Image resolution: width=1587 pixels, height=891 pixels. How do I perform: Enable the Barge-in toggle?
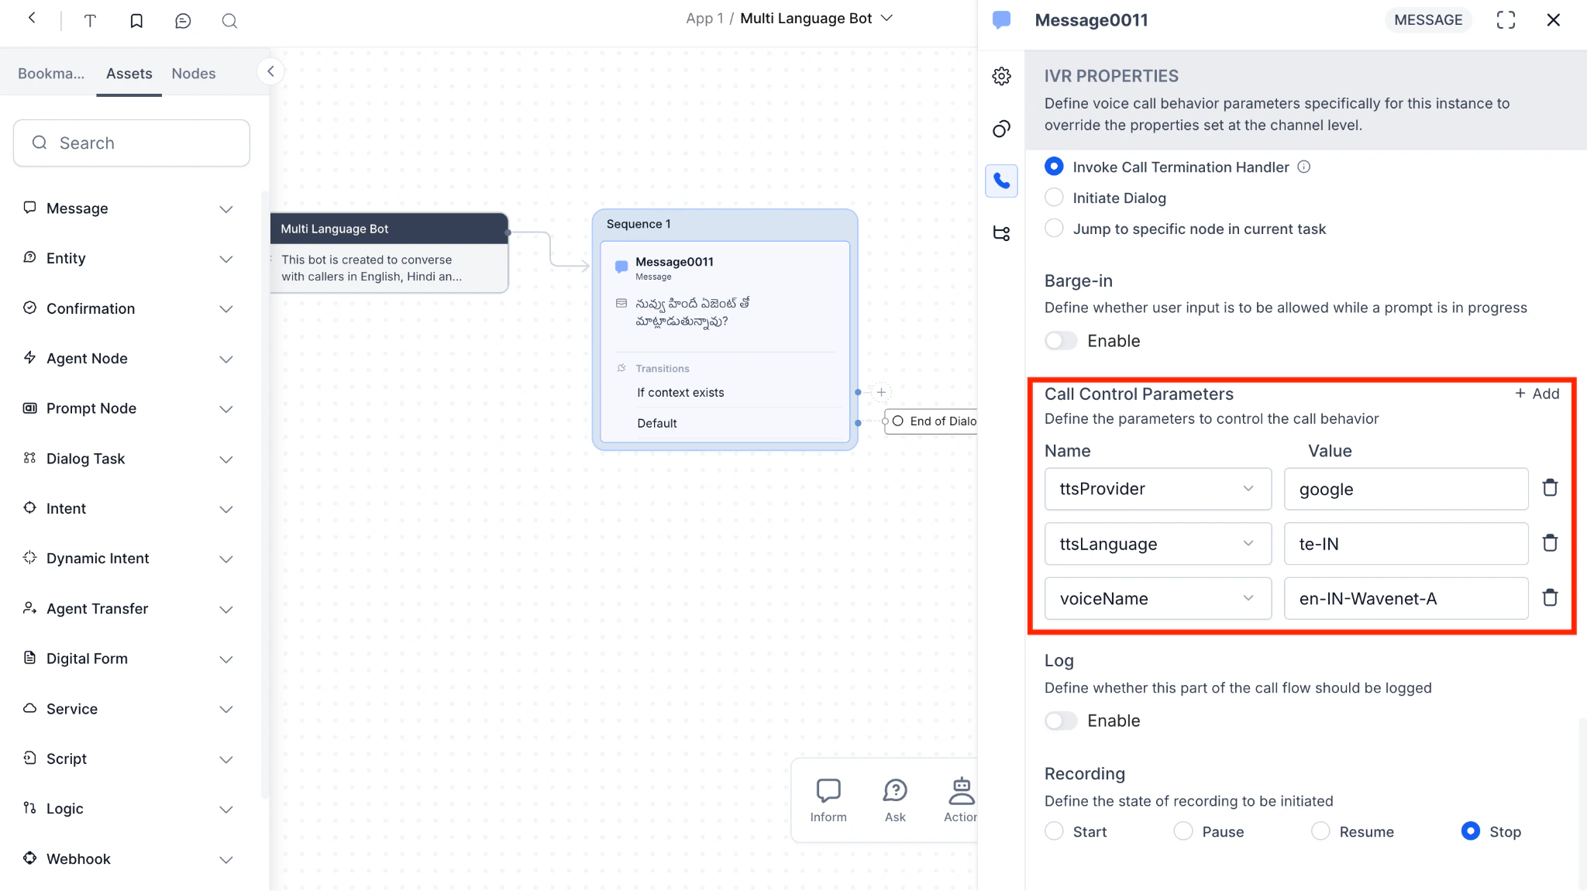tap(1061, 341)
